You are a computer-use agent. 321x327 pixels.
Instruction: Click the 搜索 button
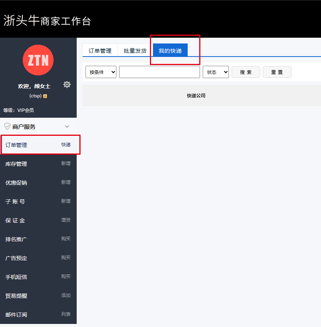246,72
